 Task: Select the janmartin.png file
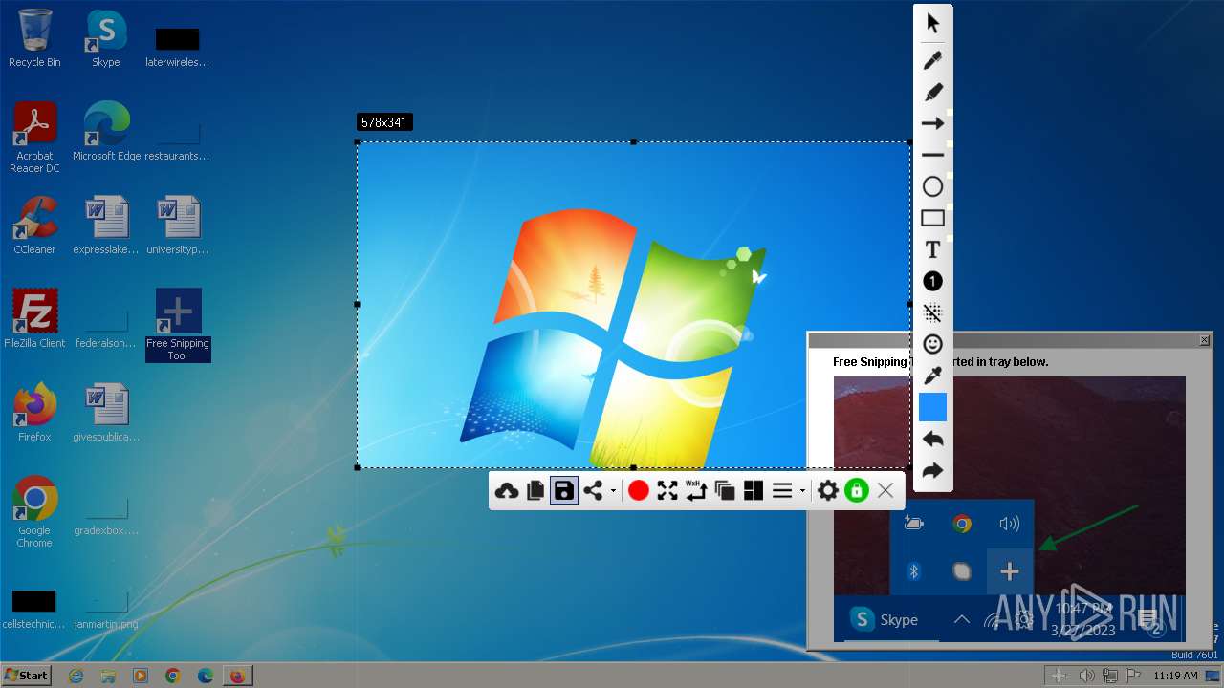tap(106, 610)
